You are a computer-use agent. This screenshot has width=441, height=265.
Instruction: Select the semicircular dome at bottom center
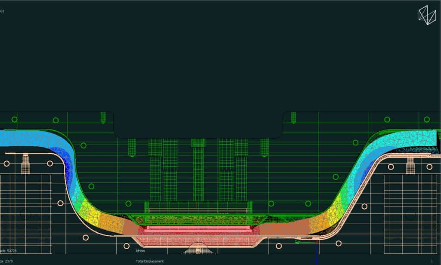coord(197,248)
